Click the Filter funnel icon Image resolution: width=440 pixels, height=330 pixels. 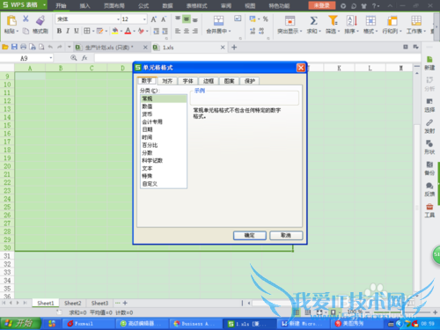pos(333,20)
